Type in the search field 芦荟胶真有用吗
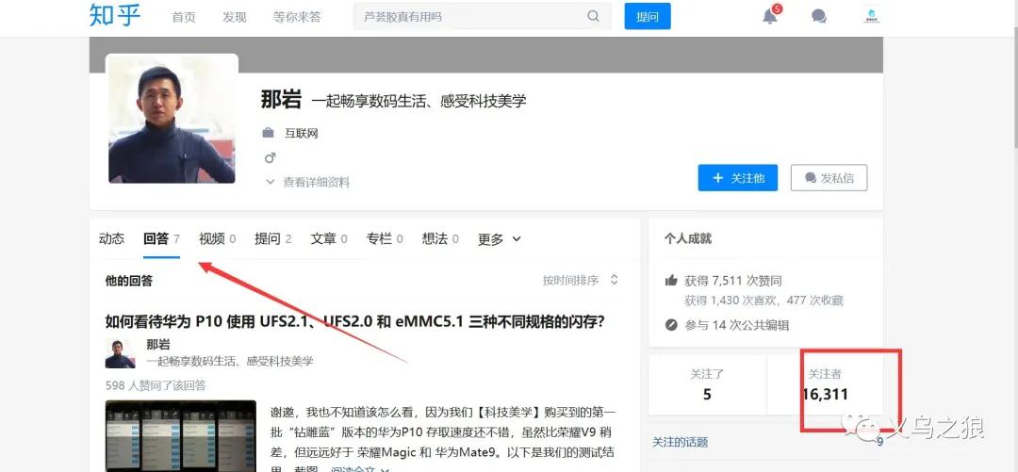Image resolution: width=1018 pixels, height=472 pixels. click(471, 16)
